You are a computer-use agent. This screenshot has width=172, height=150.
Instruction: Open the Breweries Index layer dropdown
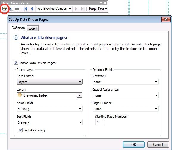click(x=50, y=95)
